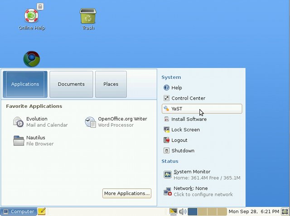
Task: Switch to the second workspace in switcher
Action: click(x=202, y=211)
